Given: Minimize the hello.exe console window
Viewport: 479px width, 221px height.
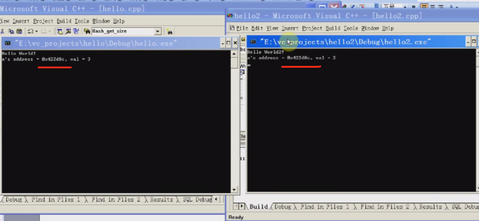Looking at the screenshot, I should point(223,43).
